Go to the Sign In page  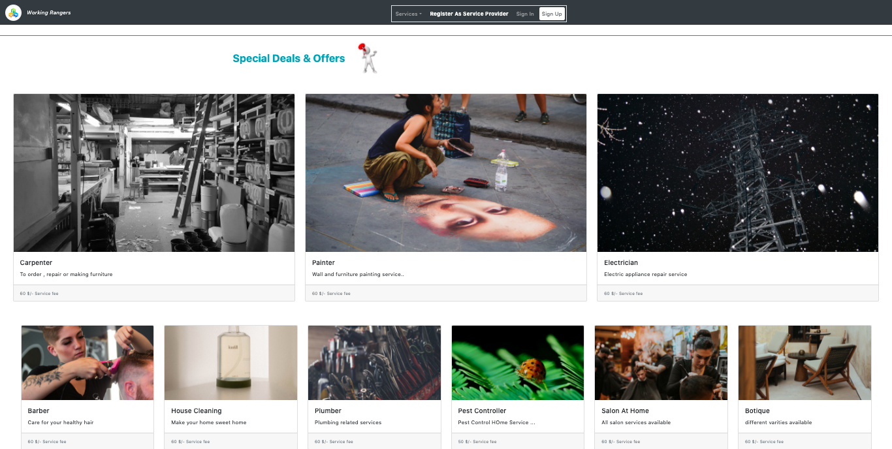(525, 14)
